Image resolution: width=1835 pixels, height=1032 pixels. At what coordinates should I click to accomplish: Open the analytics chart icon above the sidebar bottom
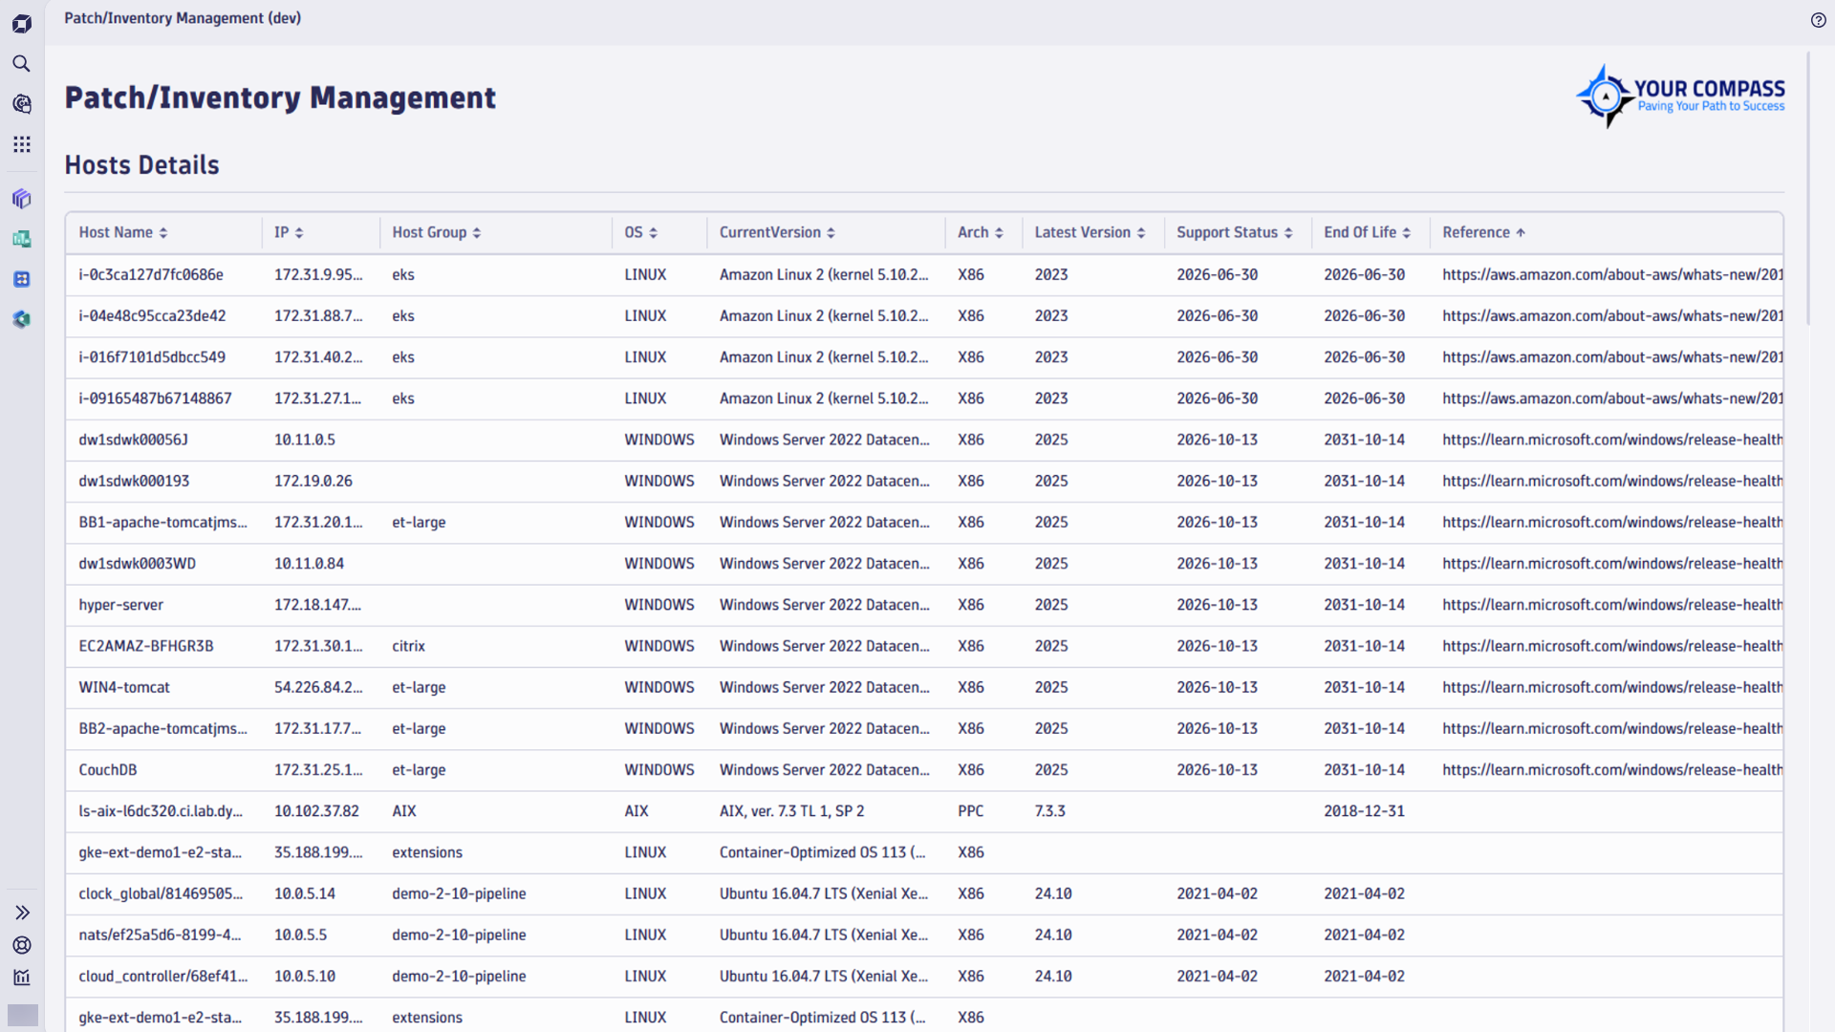21,977
